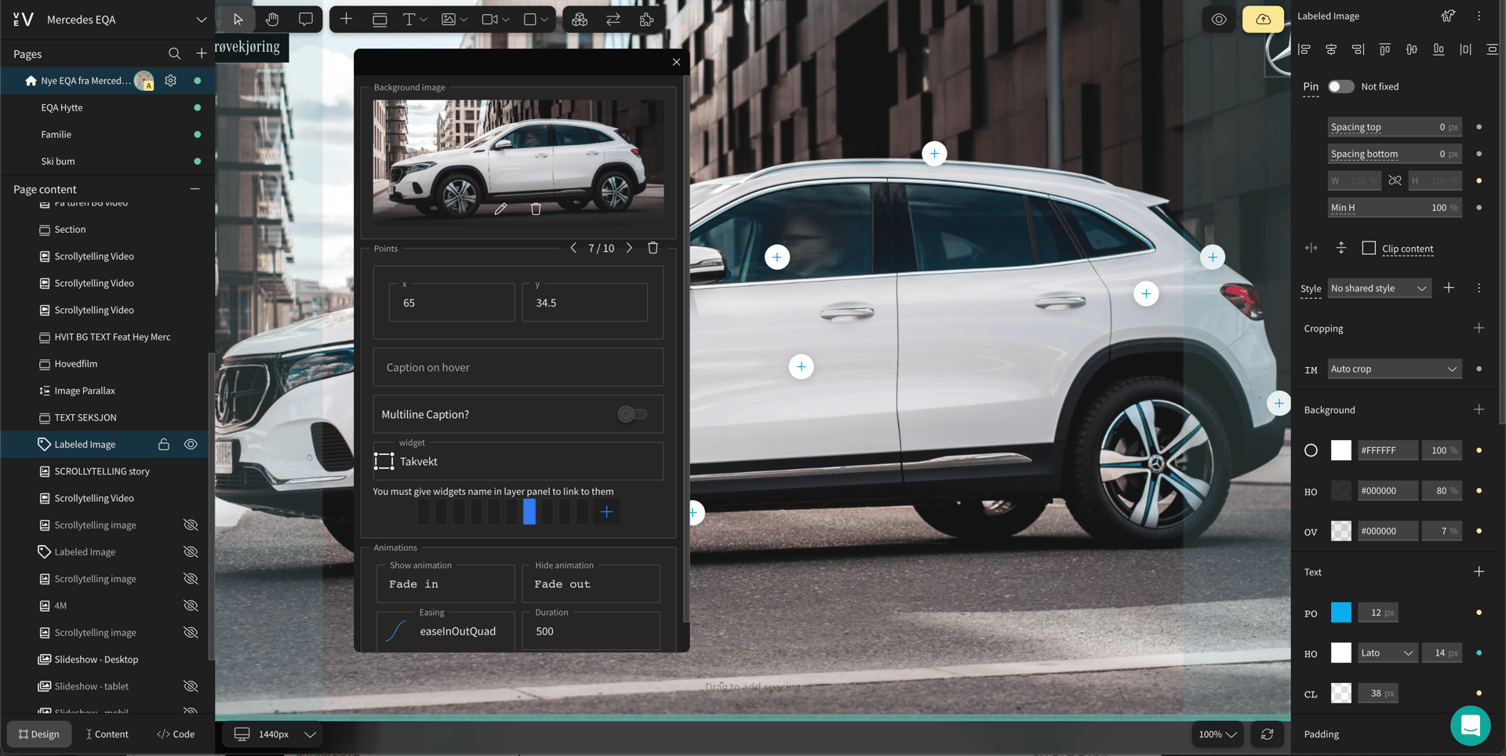The image size is (1506, 756).
Task: Click the Takvekt widget link field
Action: pyautogui.click(x=518, y=461)
